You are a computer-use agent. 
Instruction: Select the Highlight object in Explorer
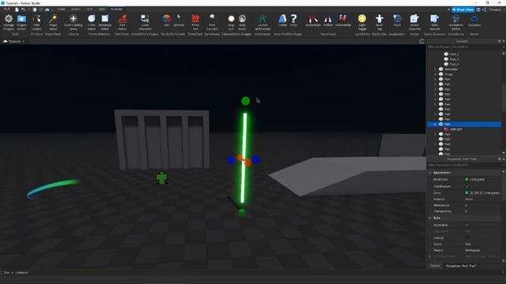(456, 129)
